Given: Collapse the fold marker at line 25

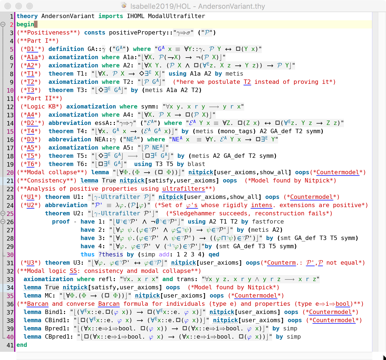Looking at the screenshot, I should point(3,213).
